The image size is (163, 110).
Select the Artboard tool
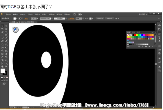coord(2,63)
